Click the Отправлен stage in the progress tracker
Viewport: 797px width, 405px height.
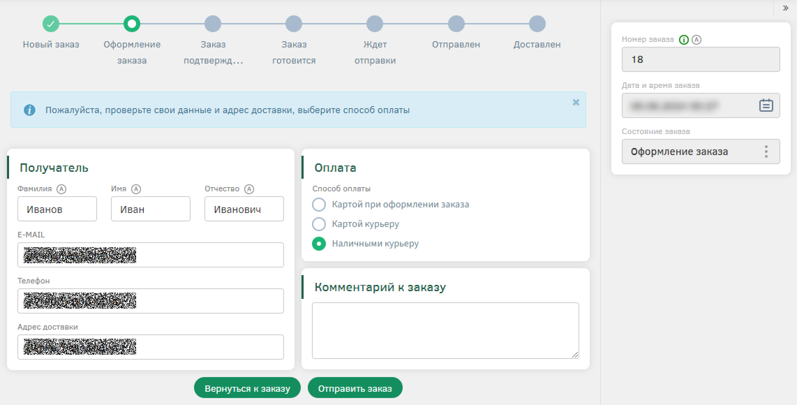(456, 24)
